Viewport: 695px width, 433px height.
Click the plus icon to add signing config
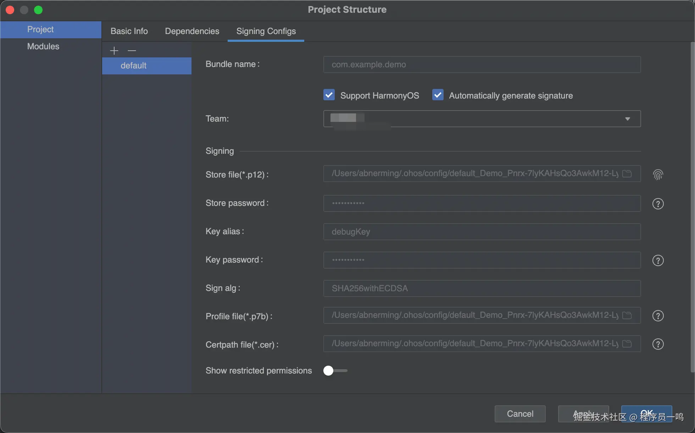click(114, 51)
